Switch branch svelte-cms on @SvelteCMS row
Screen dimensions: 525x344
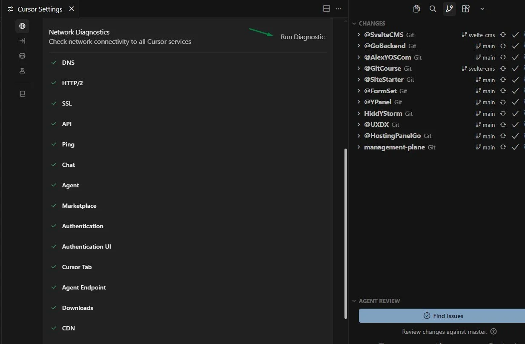coord(478,35)
